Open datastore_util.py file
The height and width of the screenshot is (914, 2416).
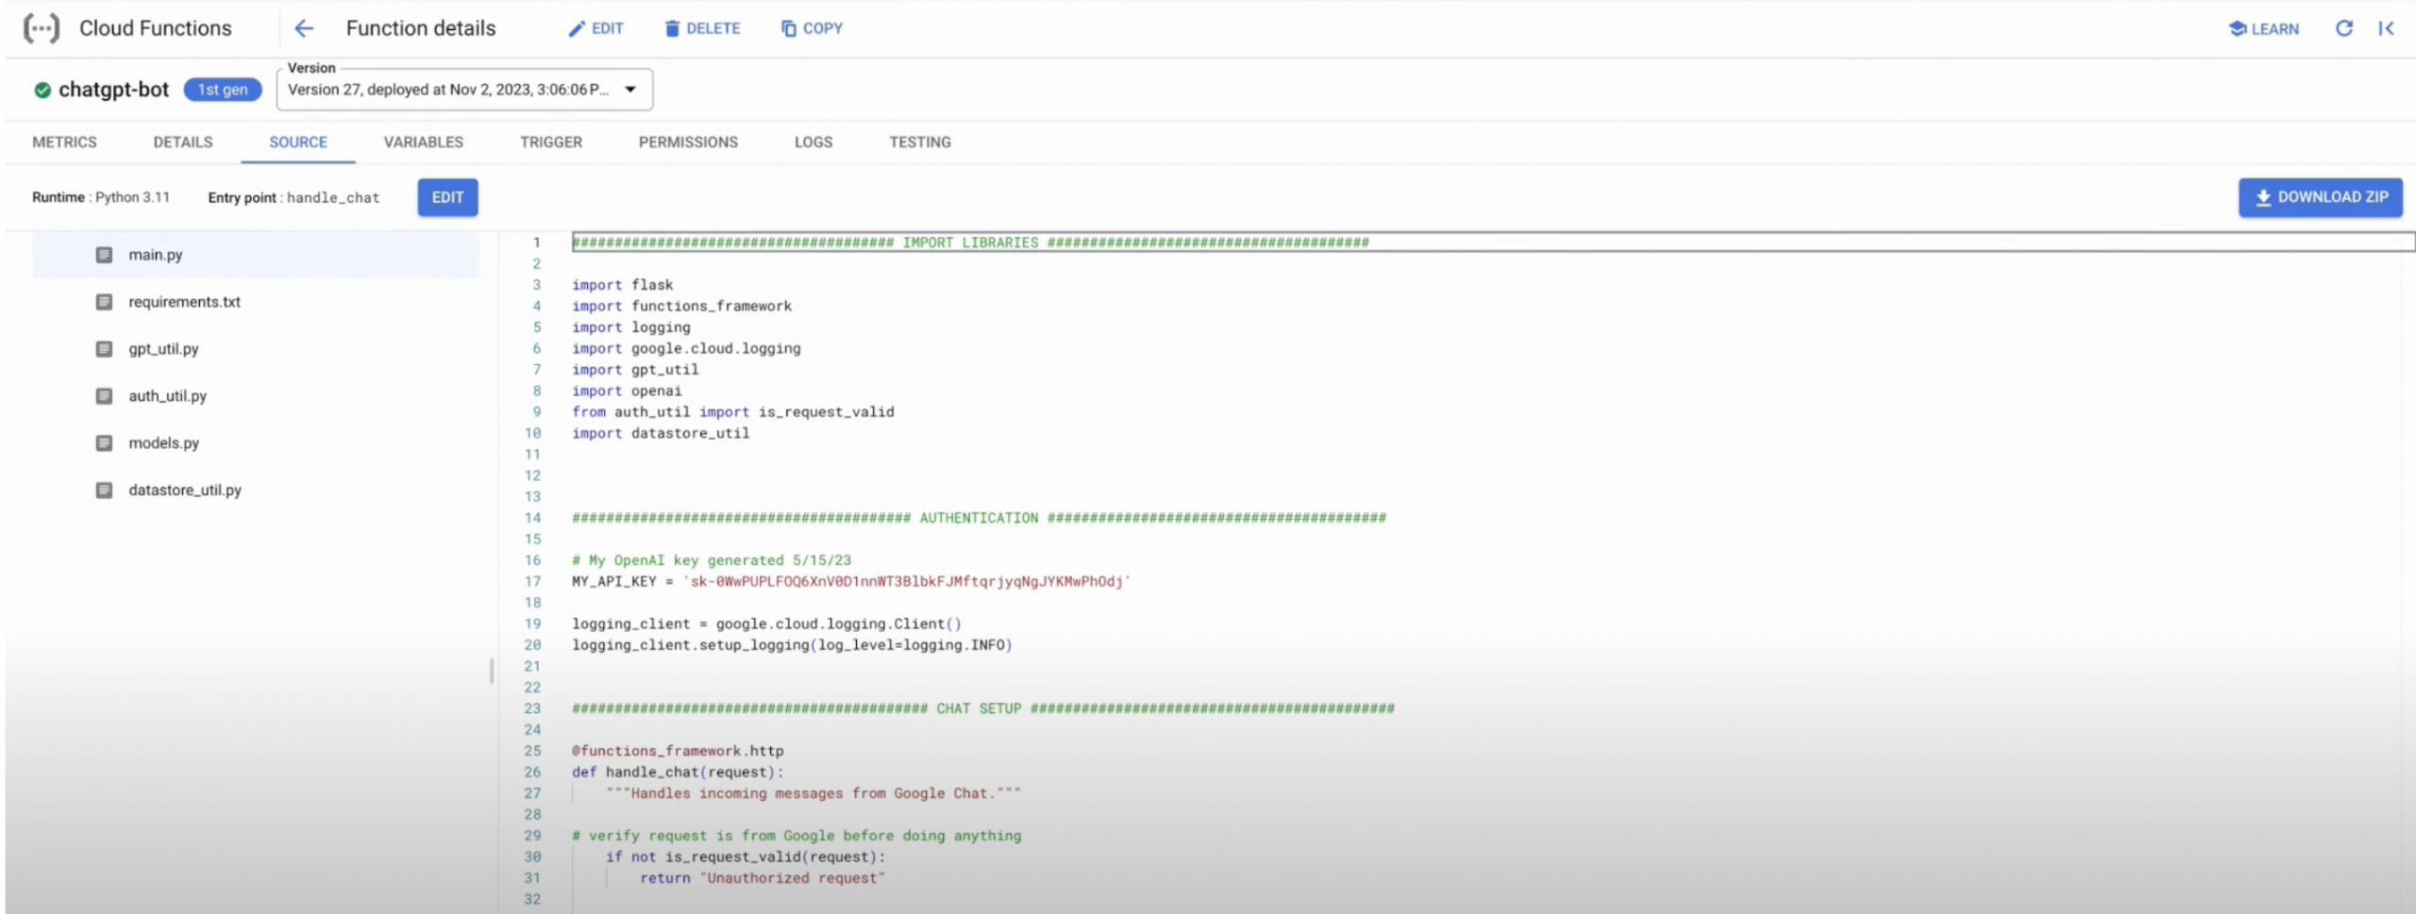(x=185, y=490)
